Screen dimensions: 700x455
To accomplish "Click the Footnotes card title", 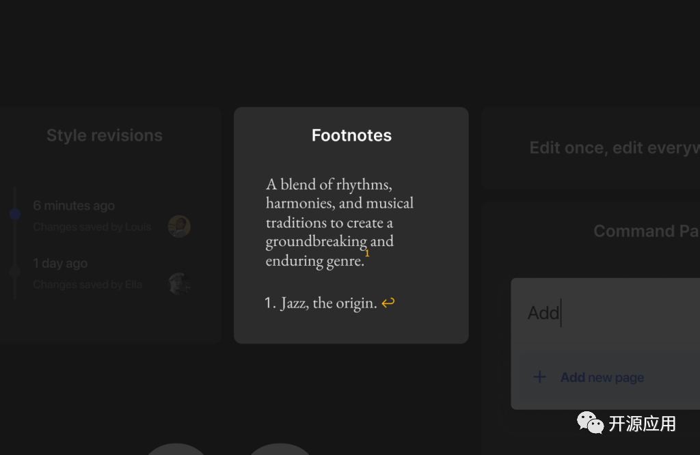I will pos(351,135).
